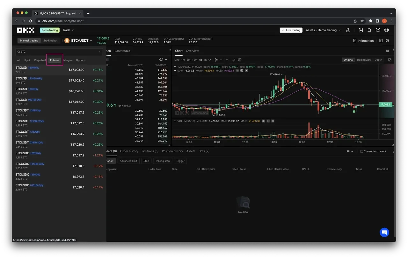Expand chart to fullscreen
This screenshot has width=408, height=258.
point(390,60)
